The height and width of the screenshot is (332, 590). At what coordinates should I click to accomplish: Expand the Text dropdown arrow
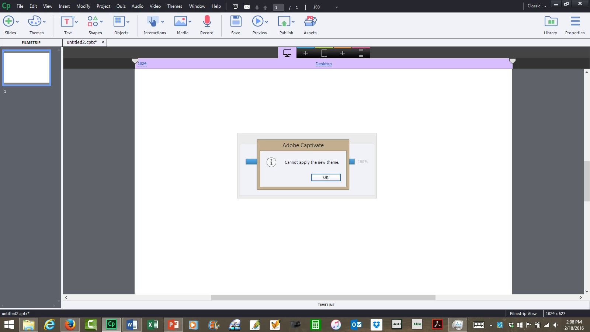[76, 22]
